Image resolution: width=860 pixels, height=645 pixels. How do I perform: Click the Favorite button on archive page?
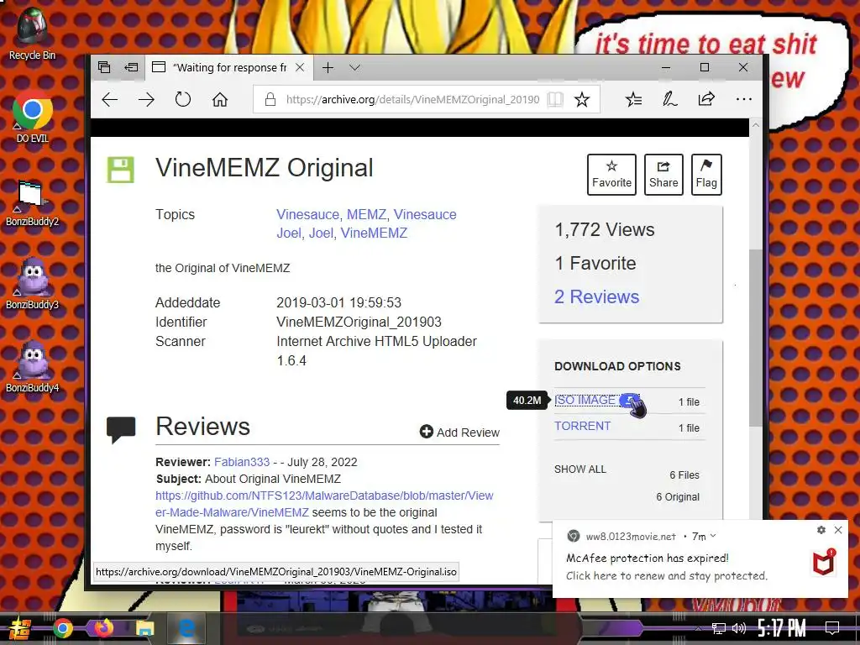coord(611,175)
